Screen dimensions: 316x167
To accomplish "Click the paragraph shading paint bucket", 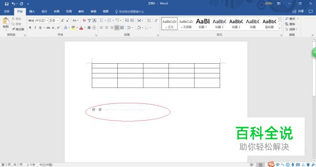I will 139,28.
